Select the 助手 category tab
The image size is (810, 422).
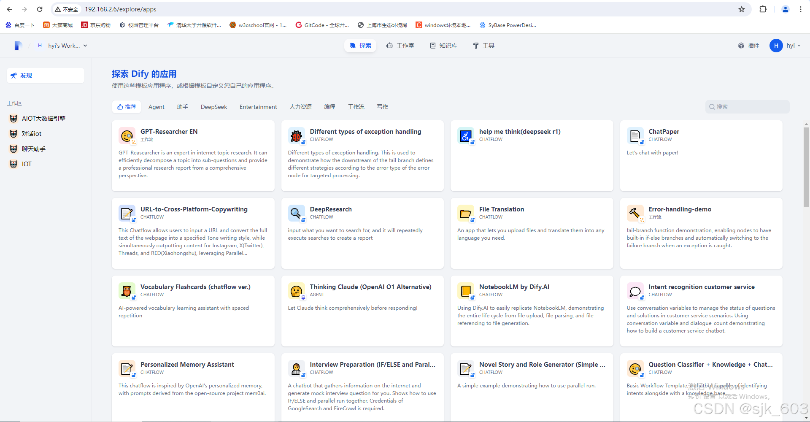tap(183, 107)
